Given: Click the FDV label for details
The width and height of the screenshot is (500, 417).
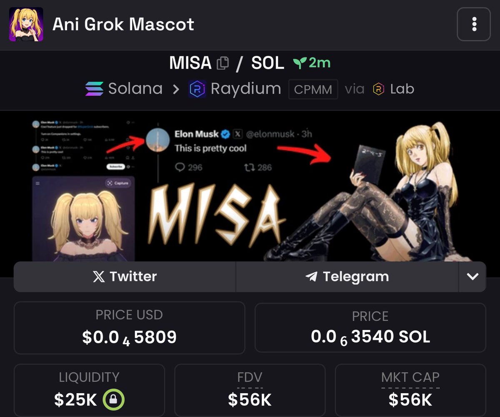Looking at the screenshot, I should point(250,377).
